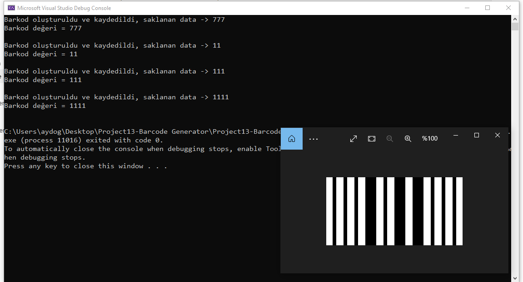Select the zoom out magnifier icon
Viewport: 523px width, 282px height.
(x=389, y=139)
